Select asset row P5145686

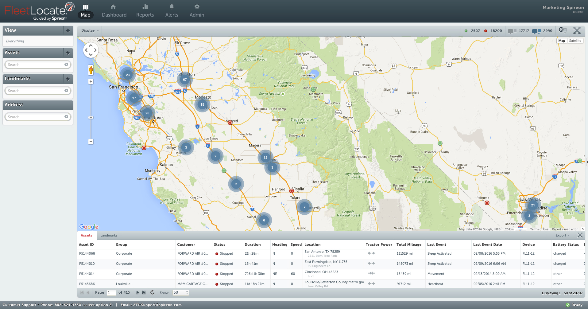(x=331, y=284)
